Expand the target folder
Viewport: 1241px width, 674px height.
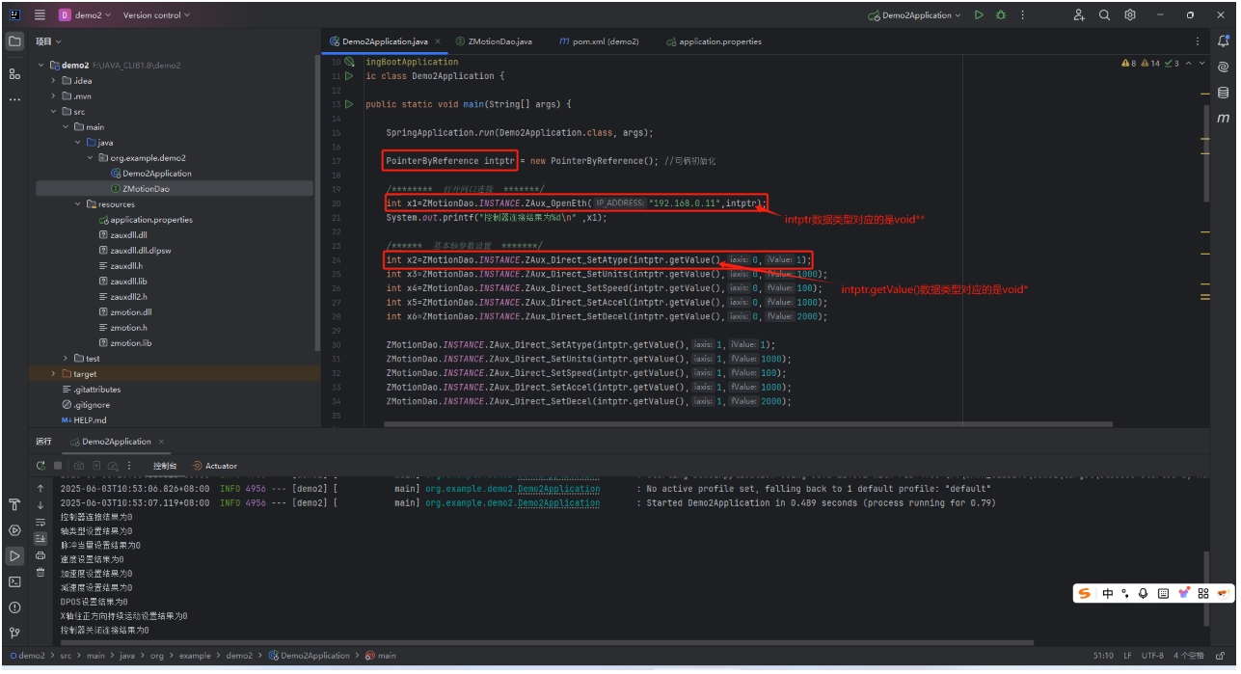click(54, 374)
